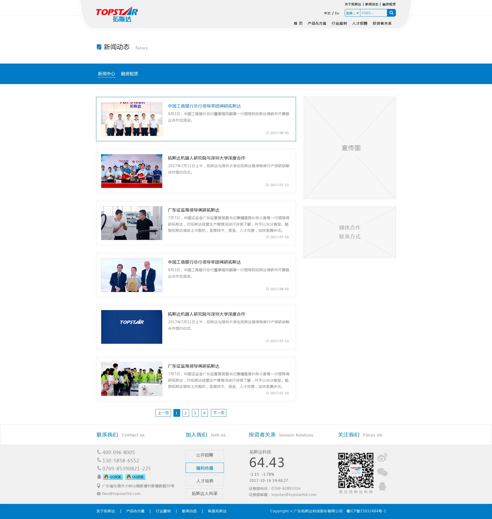Open footer link 新闻动态
Viewport: 492px width, 519px height.
[x=189, y=511]
